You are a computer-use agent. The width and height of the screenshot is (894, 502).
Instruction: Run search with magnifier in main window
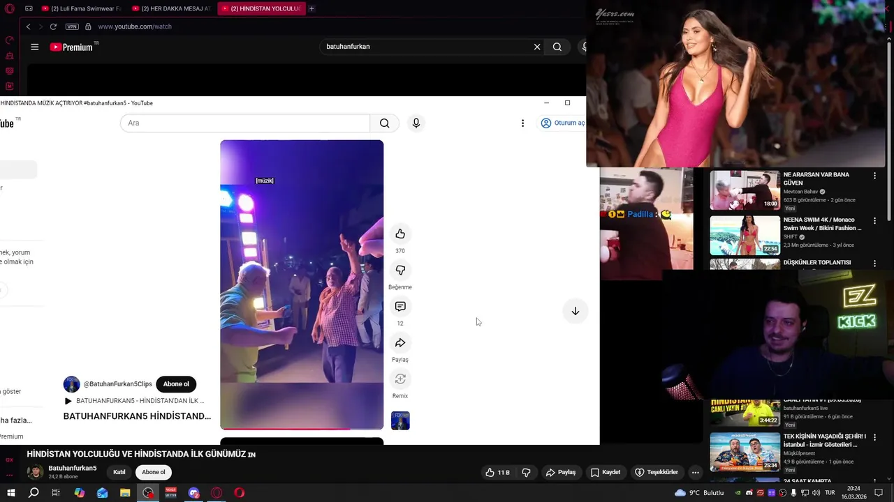[x=557, y=47]
